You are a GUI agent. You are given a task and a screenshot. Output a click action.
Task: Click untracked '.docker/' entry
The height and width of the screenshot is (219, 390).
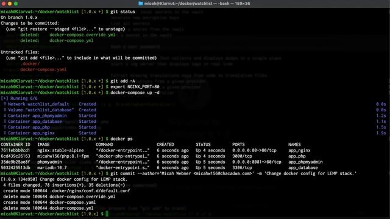click(30, 63)
